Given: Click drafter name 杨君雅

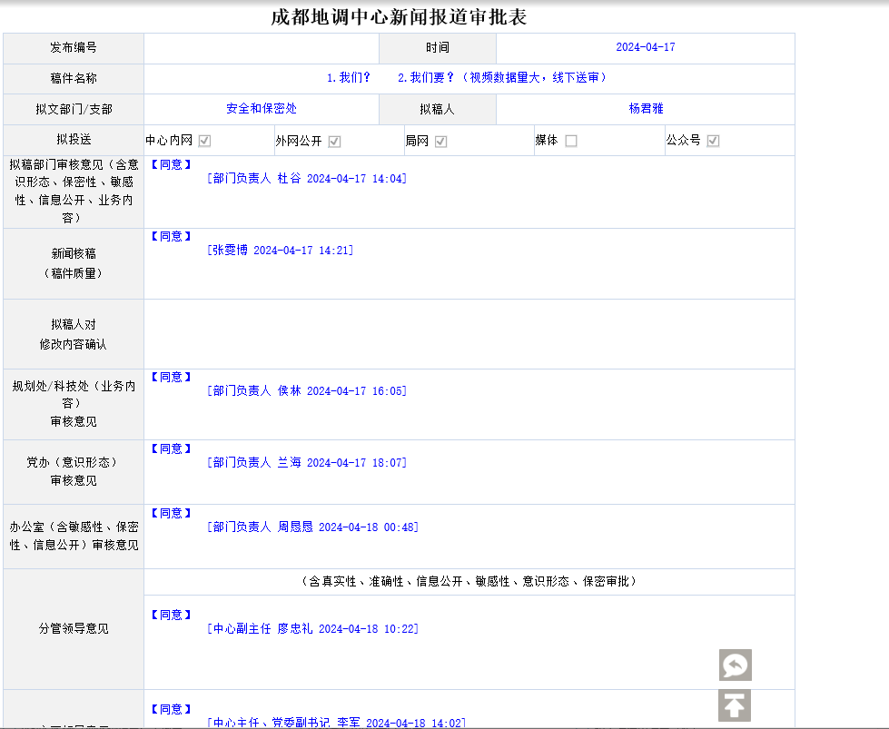Looking at the screenshot, I should coord(646,108).
